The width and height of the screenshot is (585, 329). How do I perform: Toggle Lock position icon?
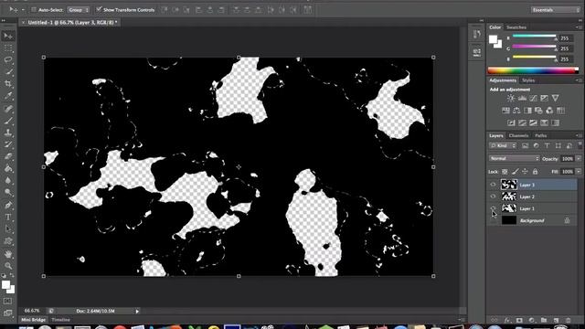click(525, 172)
